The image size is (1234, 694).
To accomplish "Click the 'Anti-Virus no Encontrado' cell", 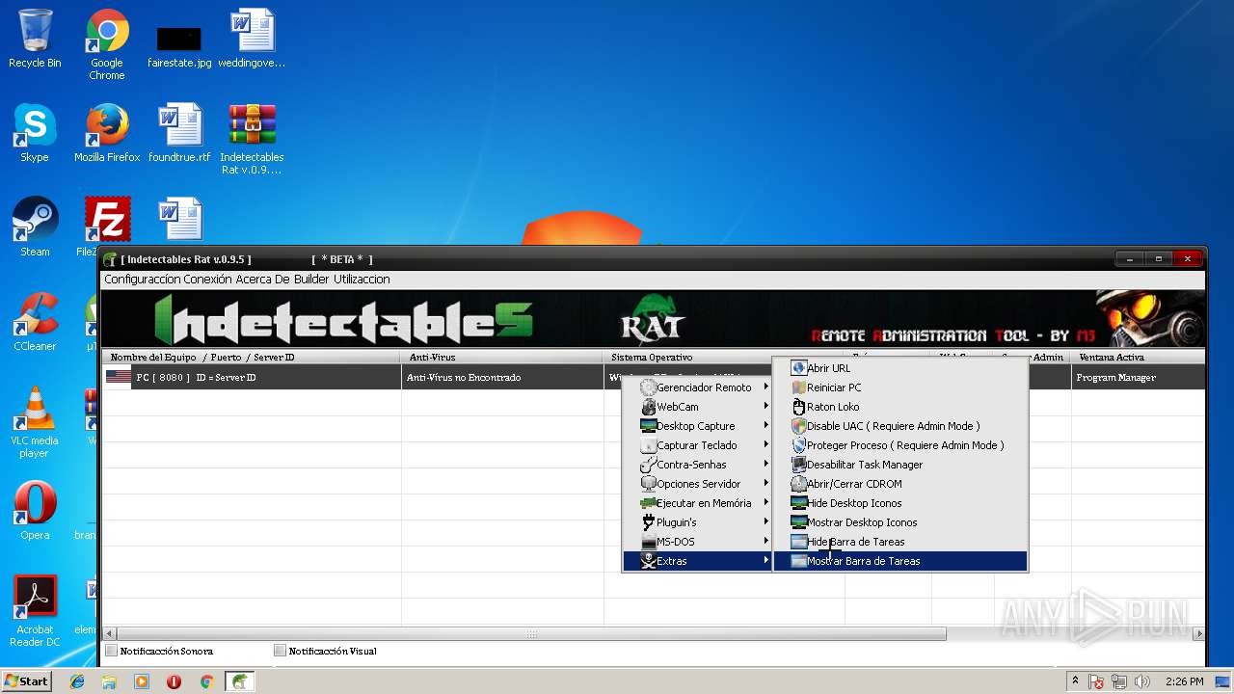I will coord(464,378).
